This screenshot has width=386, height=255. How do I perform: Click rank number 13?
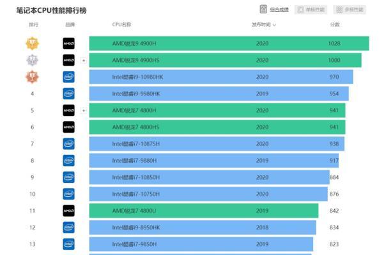coord(32,244)
